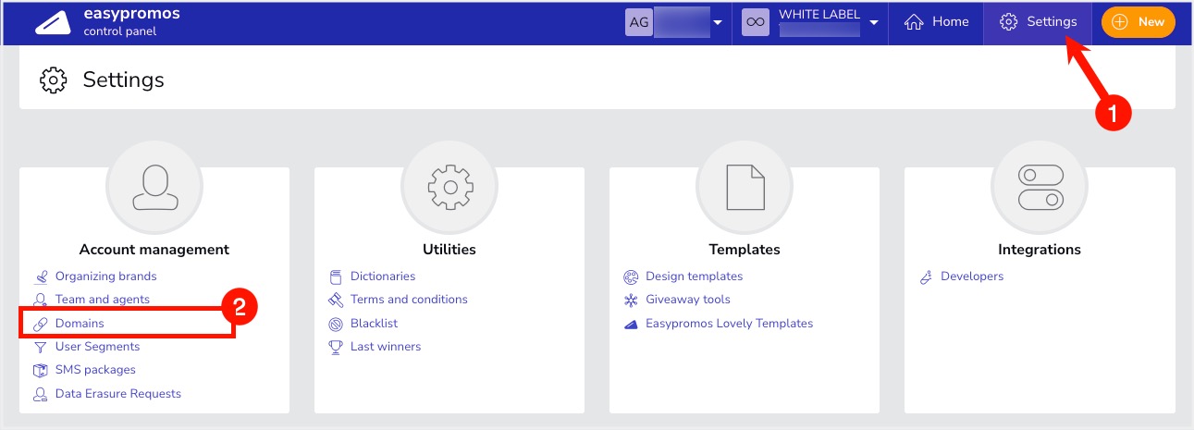This screenshot has width=1194, height=430.
Task: Click the icon beside Easypromos Lovely Templates
Action: click(x=631, y=324)
